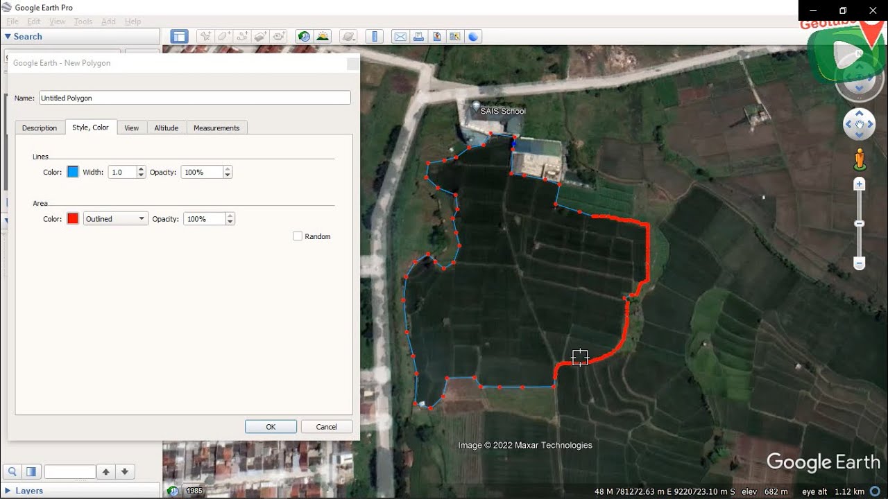Decrease Lines Opacity with down stepper arrow

(x=228, y=175)
